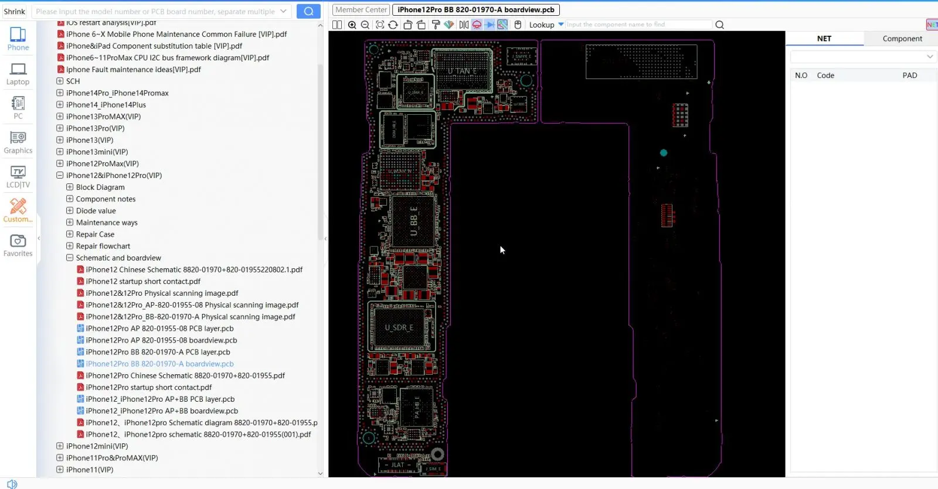Click the Code column header

(825, 76)
